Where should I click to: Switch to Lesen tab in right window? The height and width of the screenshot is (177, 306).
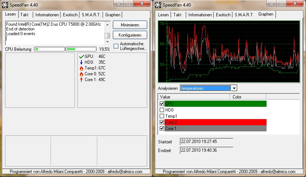[x=163, y=15]
